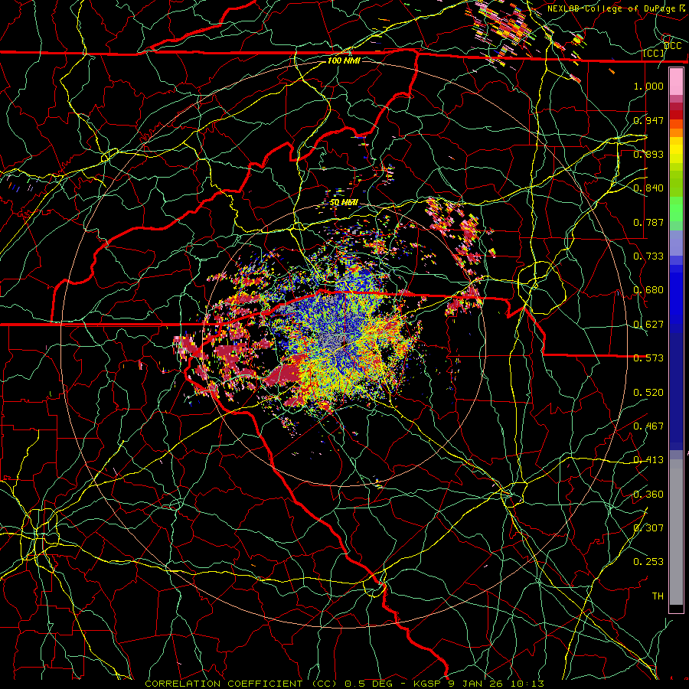Click the 10:13 timestamp in caption
Screen dimensions: 689x689
(x=527, y=684)
